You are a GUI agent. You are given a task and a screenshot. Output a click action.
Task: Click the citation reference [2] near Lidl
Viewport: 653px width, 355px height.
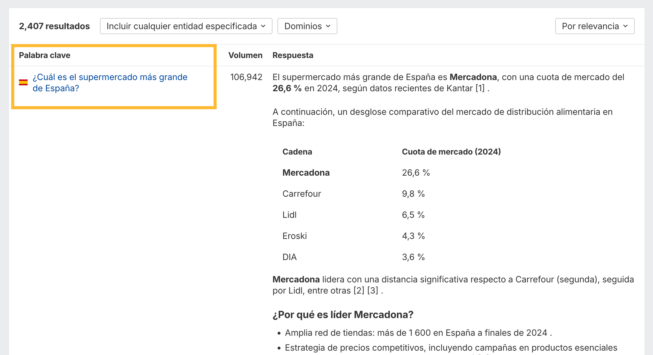[359, 290]
